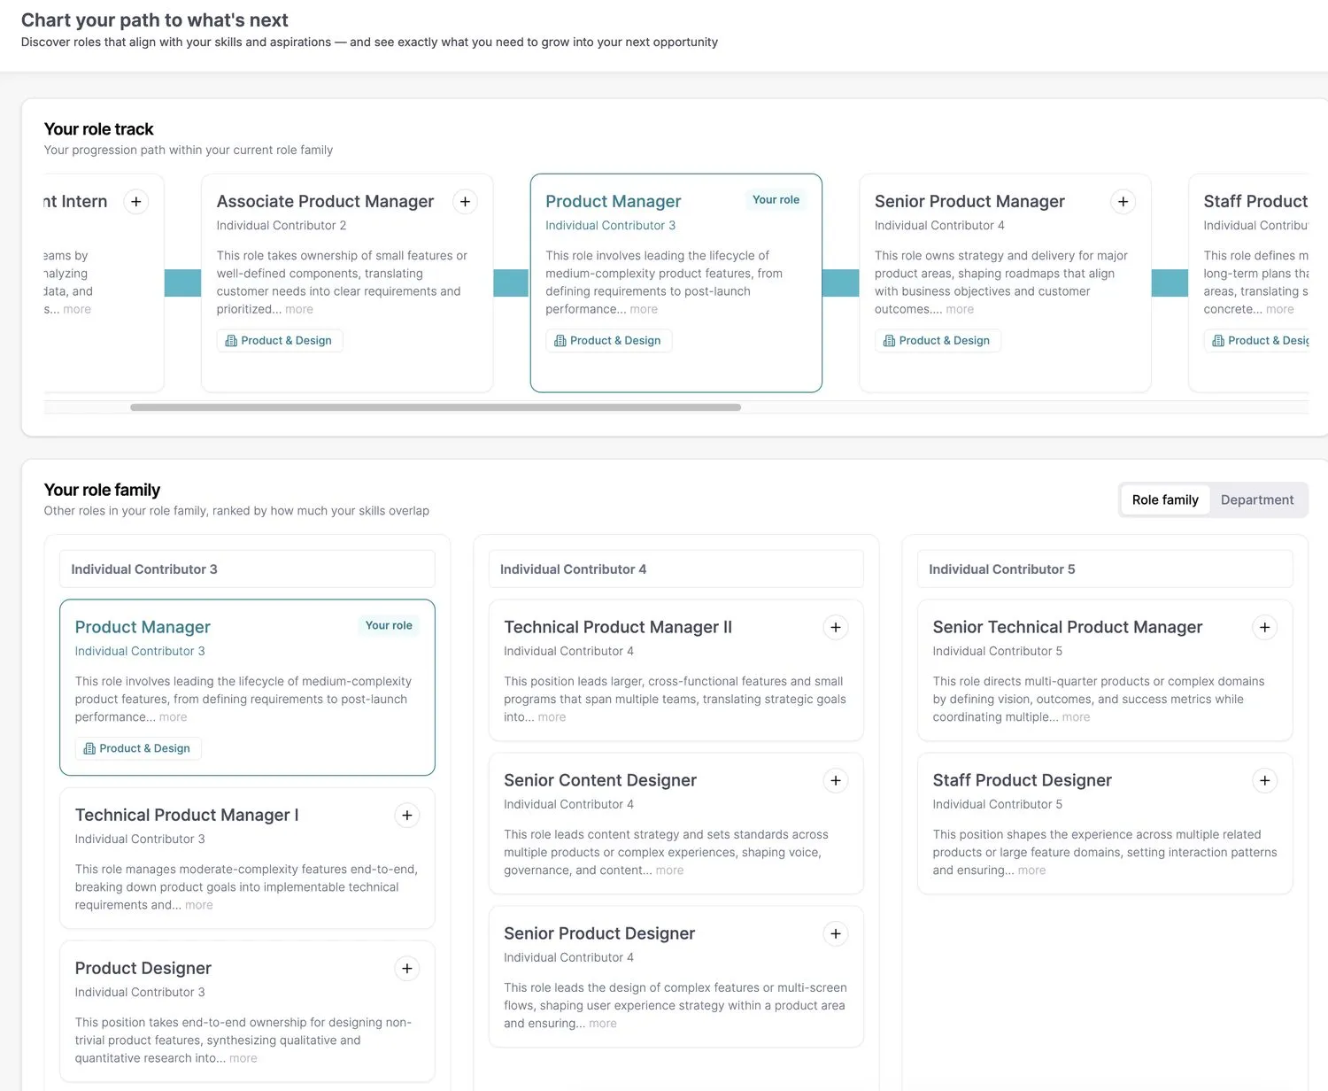Open the Senior Product Manager title
Screen dimensions: 1328x1091
pyautogui.click(x=969, y=202)
